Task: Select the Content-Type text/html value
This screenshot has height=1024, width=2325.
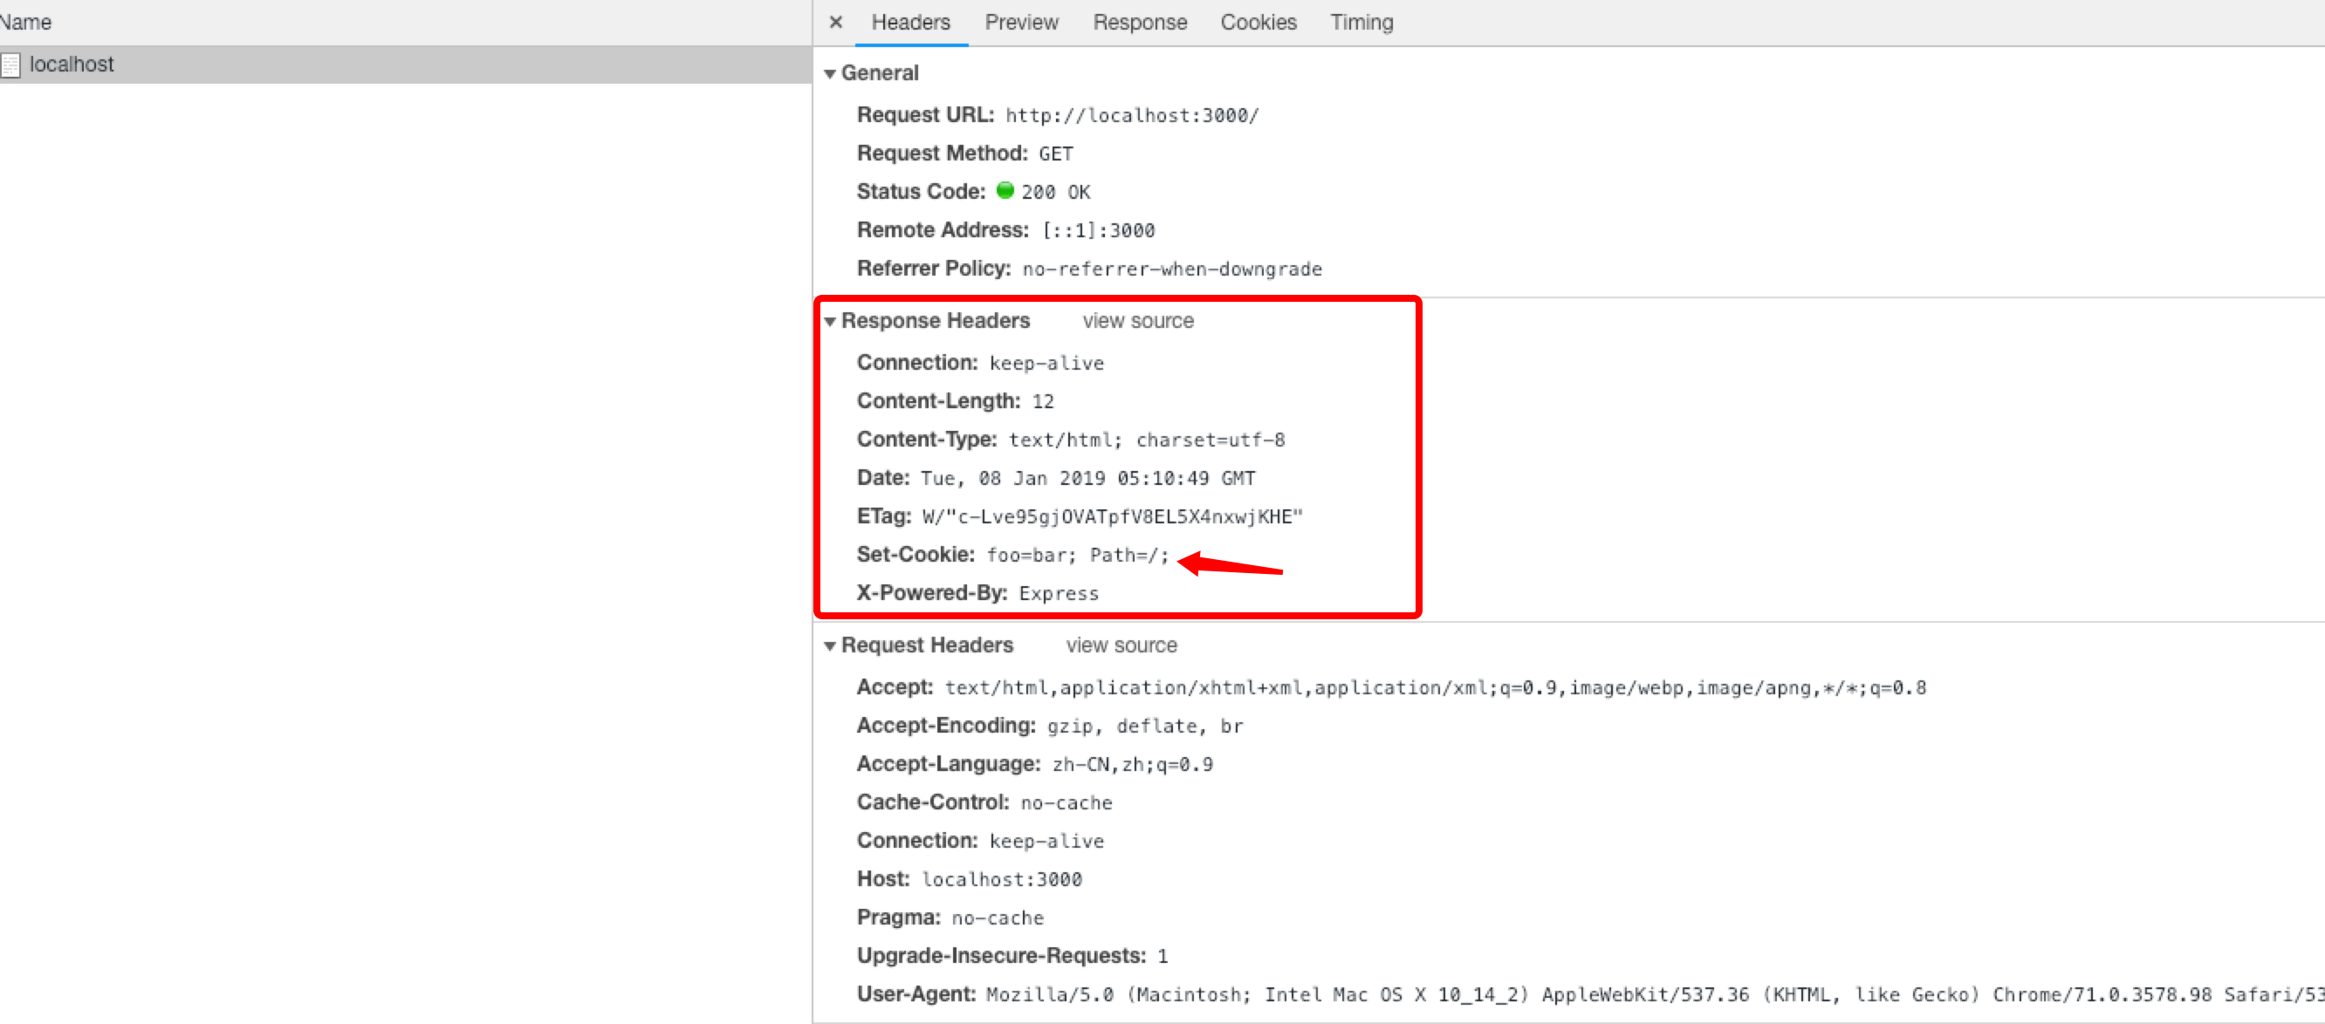Action: [1146, 440]
